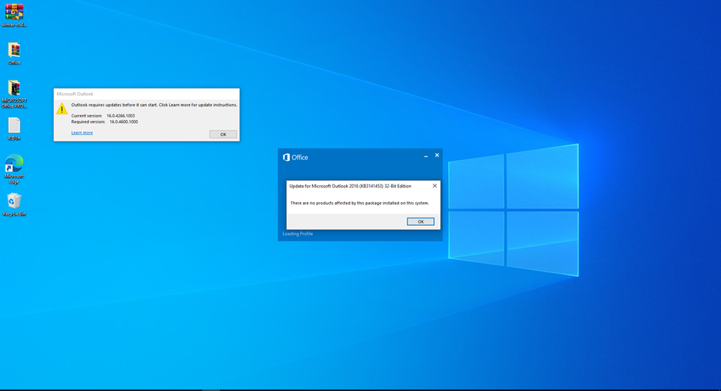Close the KB3141453 update dialog with X
The width and height of the screenshot is (721, 391).
point(435,186)
